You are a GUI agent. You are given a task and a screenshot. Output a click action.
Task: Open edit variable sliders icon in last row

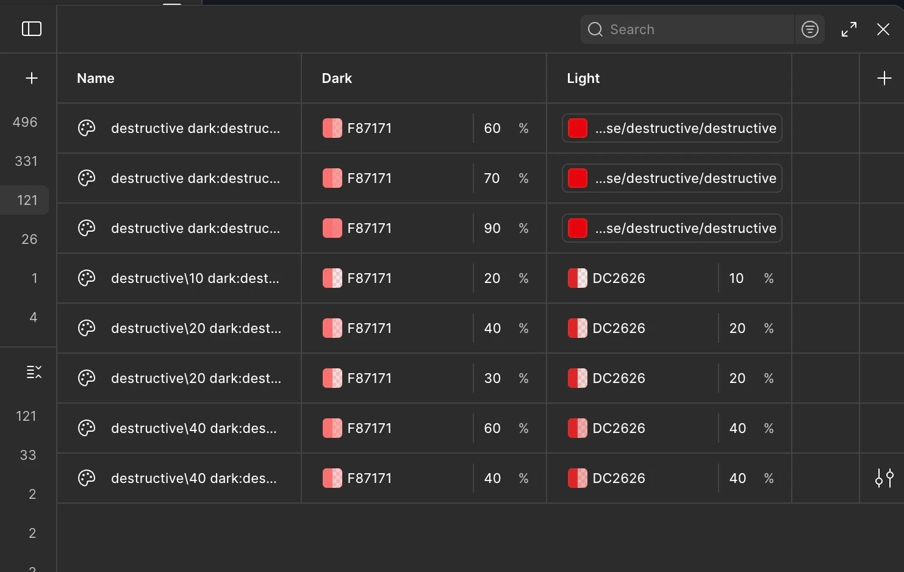884,478
